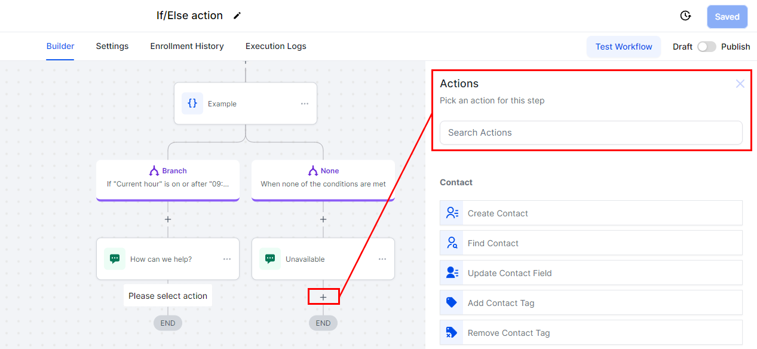Open the Enrollment History tab
757x349 pixels.
(187, 46)
